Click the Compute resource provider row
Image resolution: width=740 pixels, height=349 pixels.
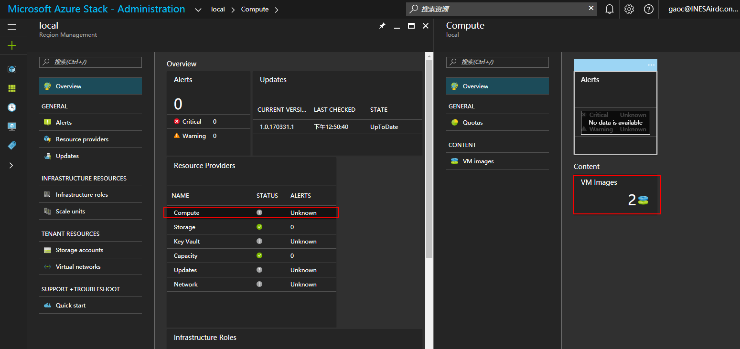(x=251, y=212)
